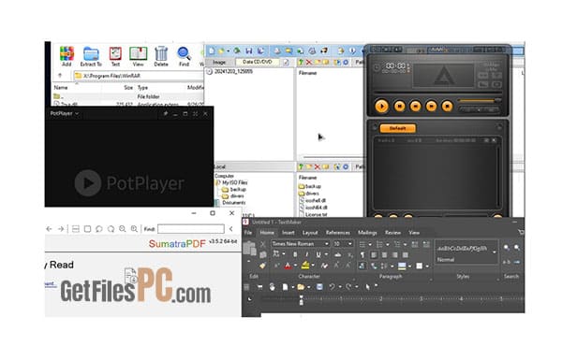Select the Default playlist tab in AIMP

click(398, 128)
